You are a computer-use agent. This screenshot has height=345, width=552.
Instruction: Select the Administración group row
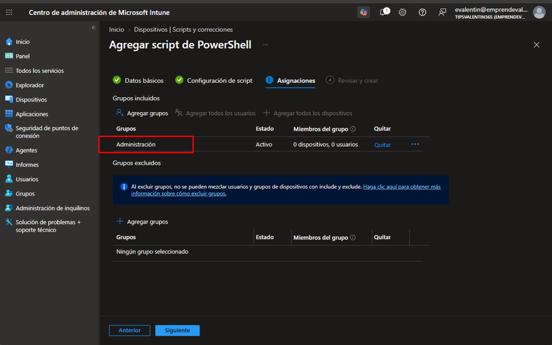coord(267,144)
